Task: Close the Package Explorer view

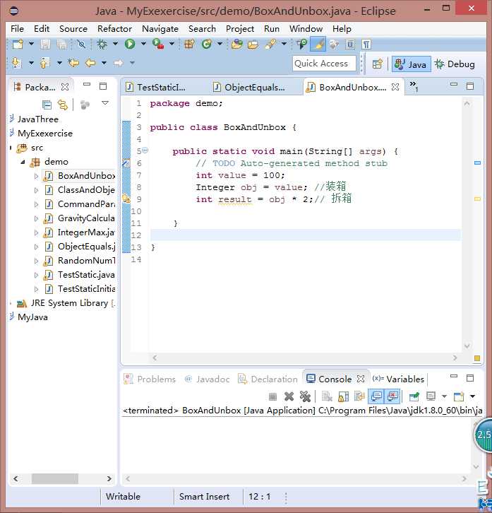Action: 65,87
